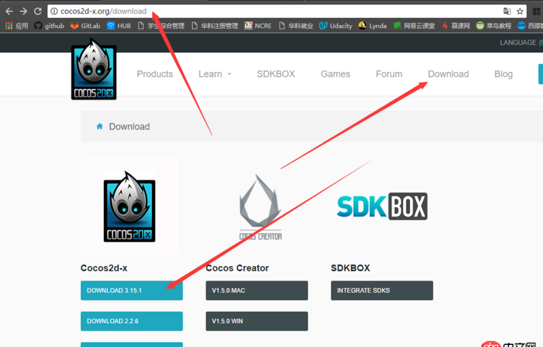This screenshot has width=543, height=347.
Task: Open the 网易云课堂 bookmark
Action: (414, 26)
